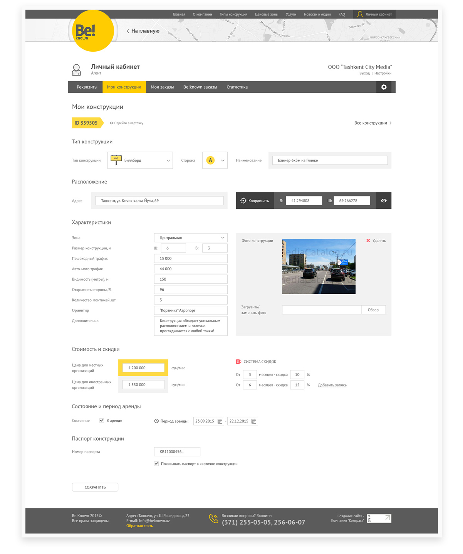463x554 pixels.
Task: Click the construction photo thumbnail
Action: click(x=319, y=266)
